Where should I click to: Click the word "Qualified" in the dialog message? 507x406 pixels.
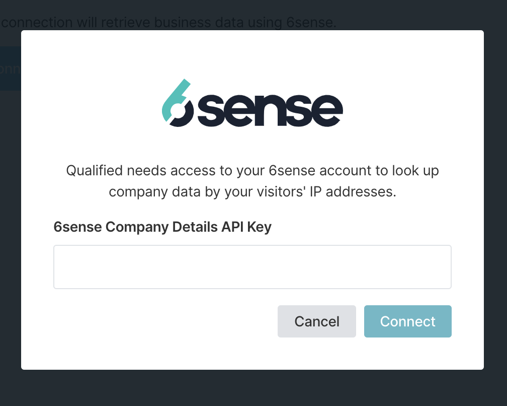click(95, 170)
